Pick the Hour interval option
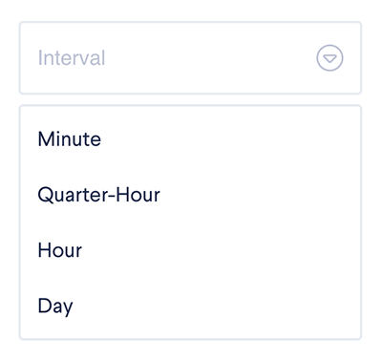Image resolution: width=382 pixels, height=359 pixels. tap(190, 250)
